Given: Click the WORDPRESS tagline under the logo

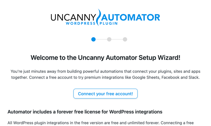Looking at the screenshot, I should click(x=81, y=24).
